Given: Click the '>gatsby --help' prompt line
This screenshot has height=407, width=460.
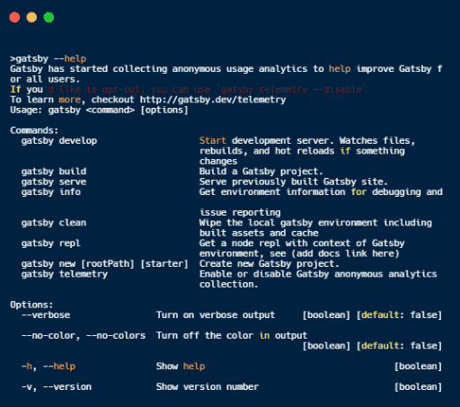Looking at the screenshot, I should tap(49, 58).
